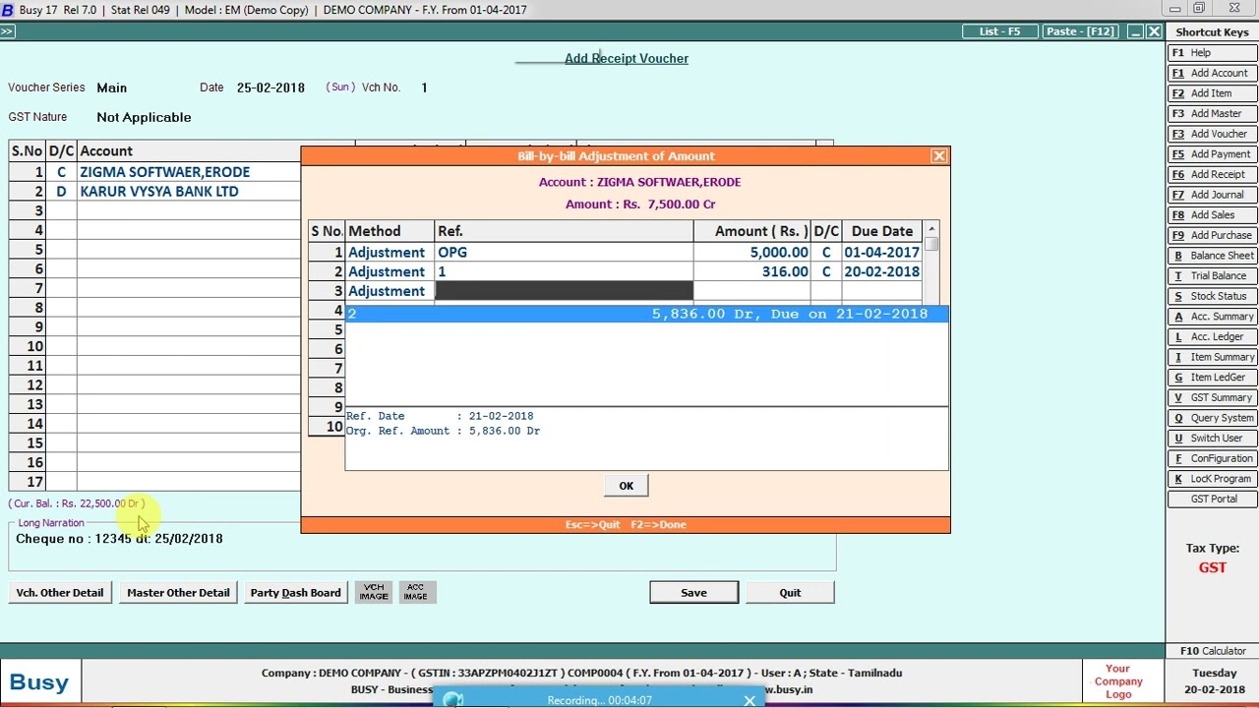1259x708 pixels.
Task: Choose F7 Add Journal shortcut
Action: (x=1212, y=195)
